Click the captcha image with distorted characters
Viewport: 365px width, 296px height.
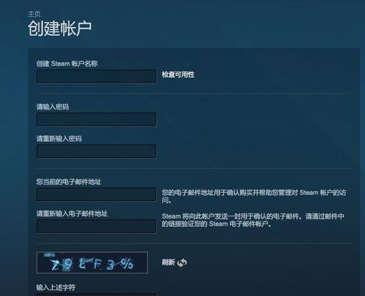[x=92, y=262]
